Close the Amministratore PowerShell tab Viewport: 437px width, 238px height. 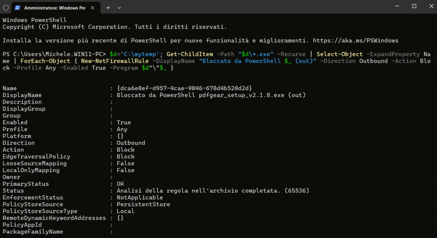click(93, 8)
